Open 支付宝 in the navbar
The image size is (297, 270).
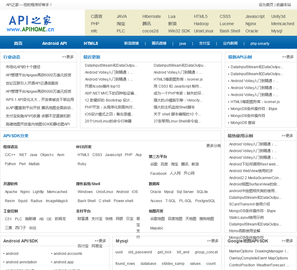pos(205,43)
